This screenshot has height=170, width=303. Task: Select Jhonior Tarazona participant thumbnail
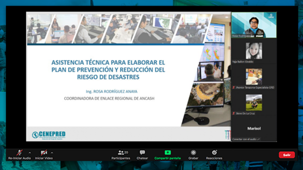click(x=254, y=77)
